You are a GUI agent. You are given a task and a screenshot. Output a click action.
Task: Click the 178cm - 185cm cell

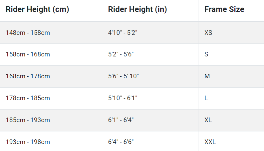(51, 99)
